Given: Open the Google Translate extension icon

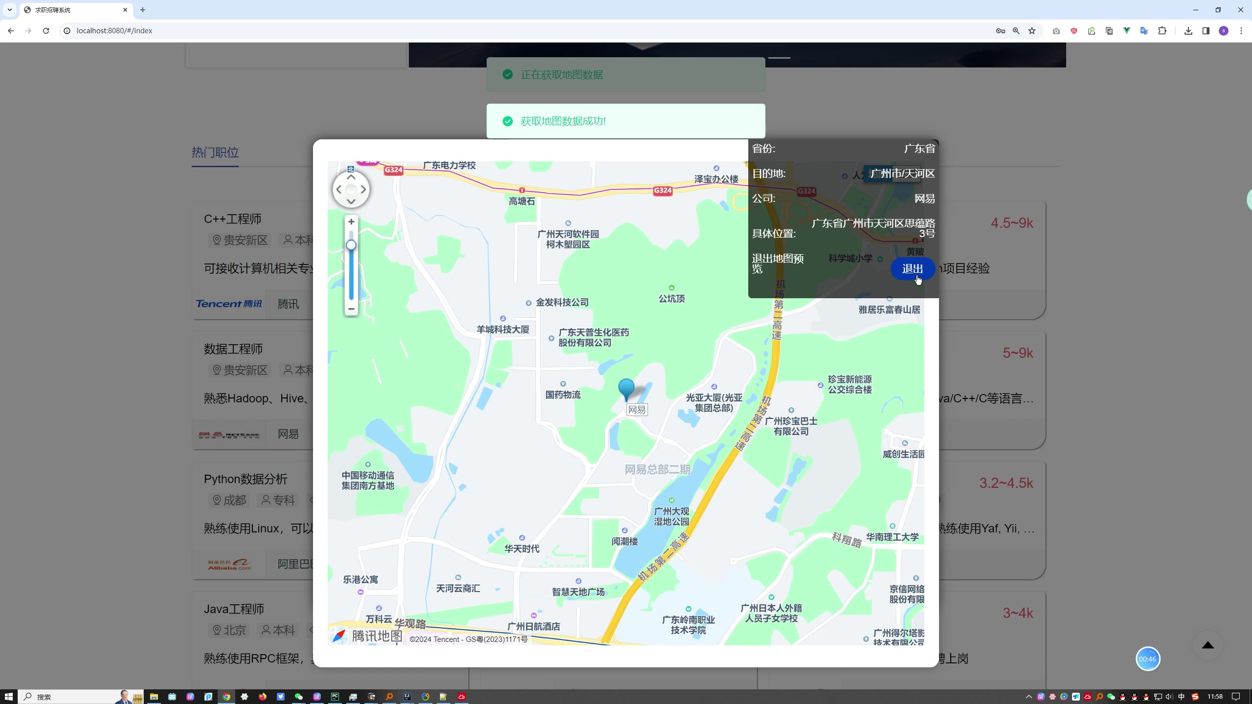Looking at the screenshot, I should (x=1144, y=31).
